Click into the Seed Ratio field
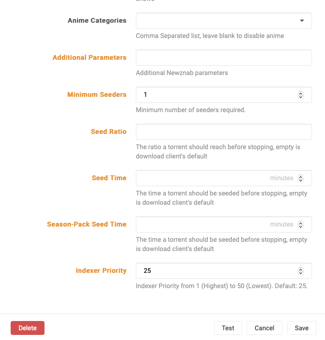Viewport: 325px width, 340px height. [223, 132]
